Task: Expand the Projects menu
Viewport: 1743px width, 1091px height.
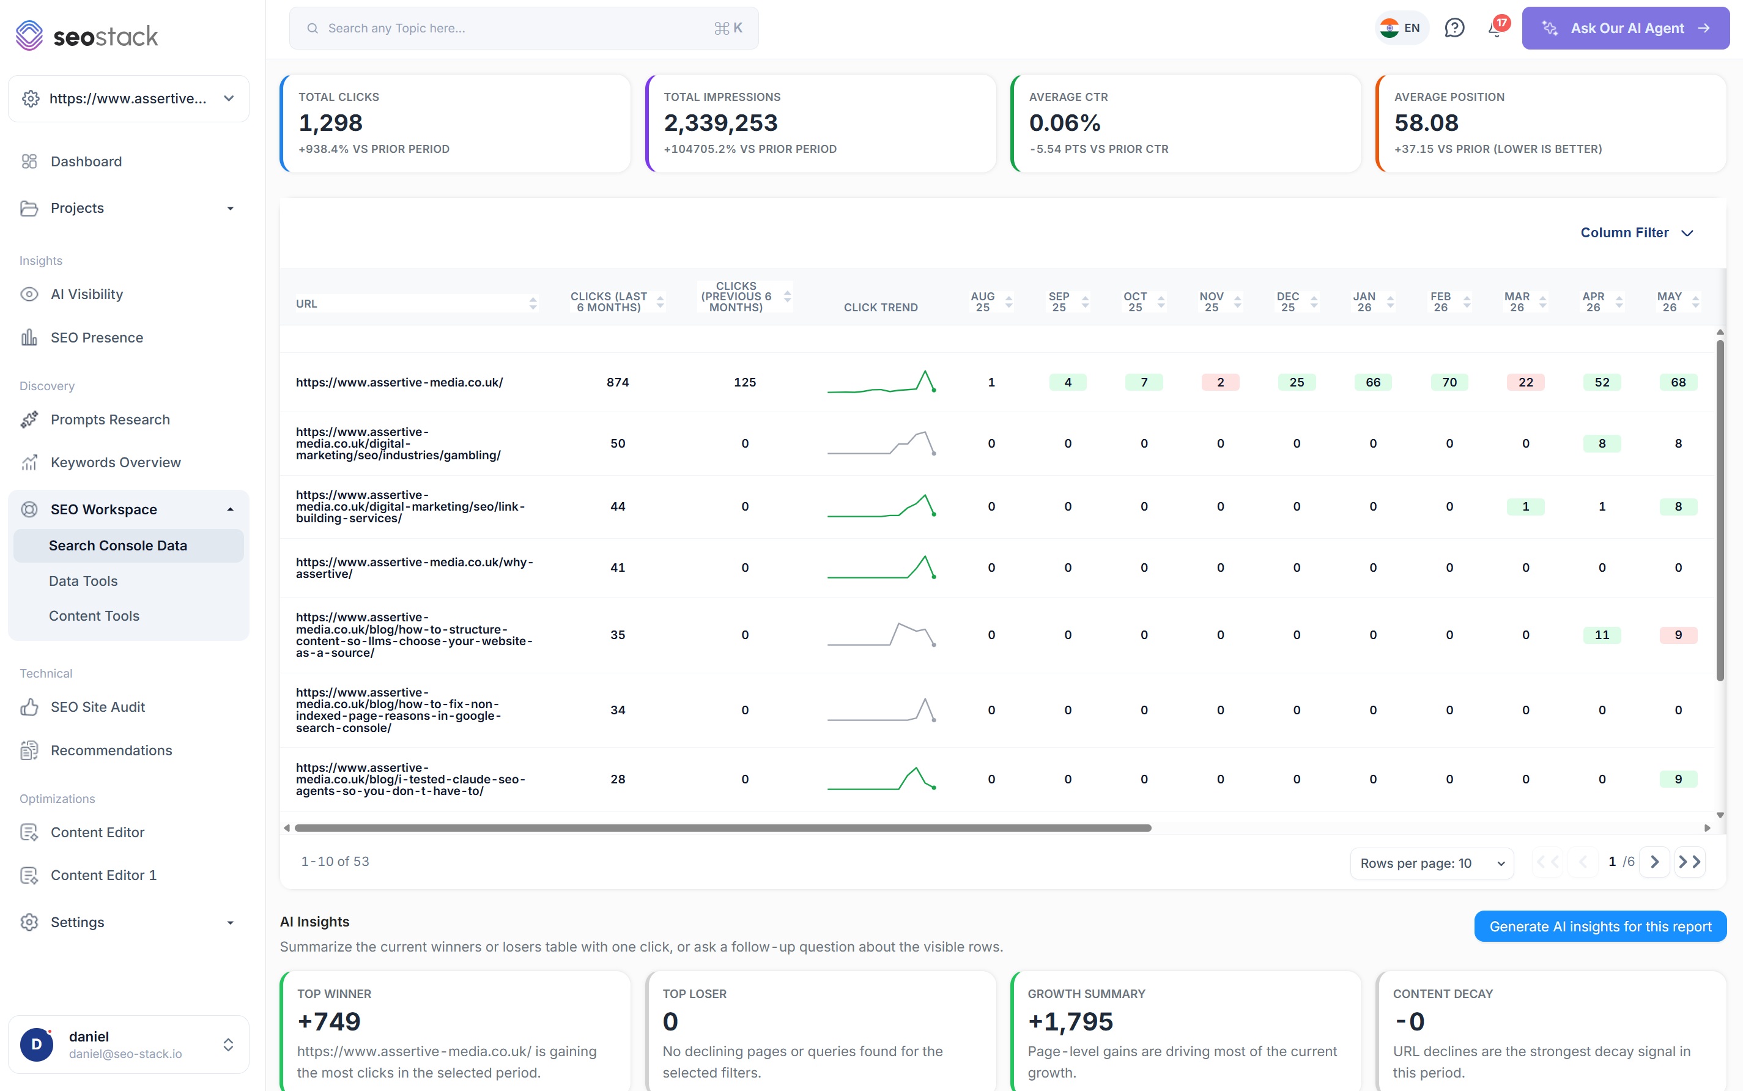Action: point(230,209)
